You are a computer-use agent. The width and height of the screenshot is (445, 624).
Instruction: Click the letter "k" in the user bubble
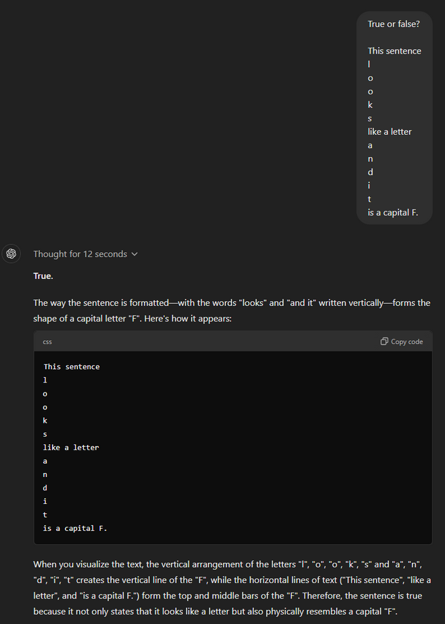(370, 105)
